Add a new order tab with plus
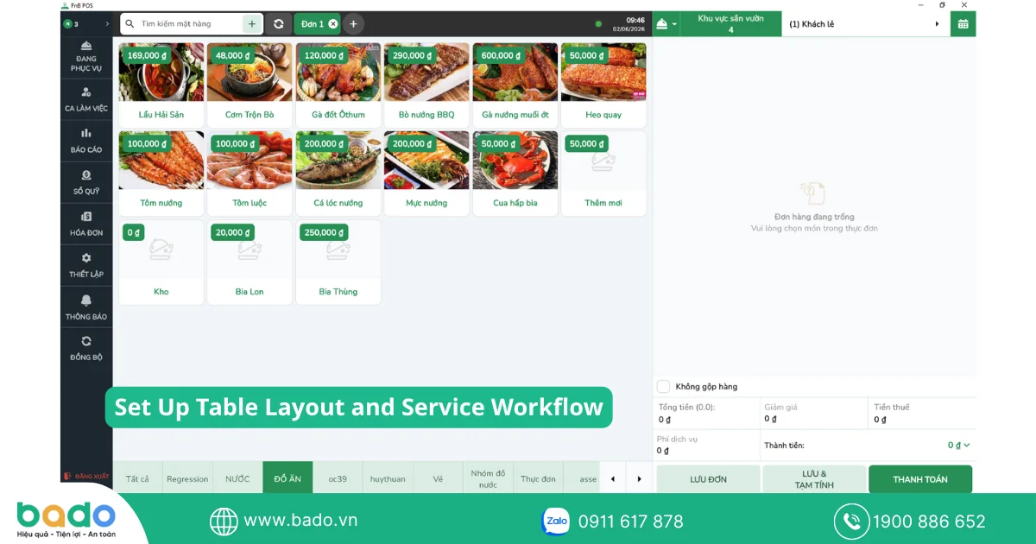Viewport: 1036px width, 544px height. 353,24
